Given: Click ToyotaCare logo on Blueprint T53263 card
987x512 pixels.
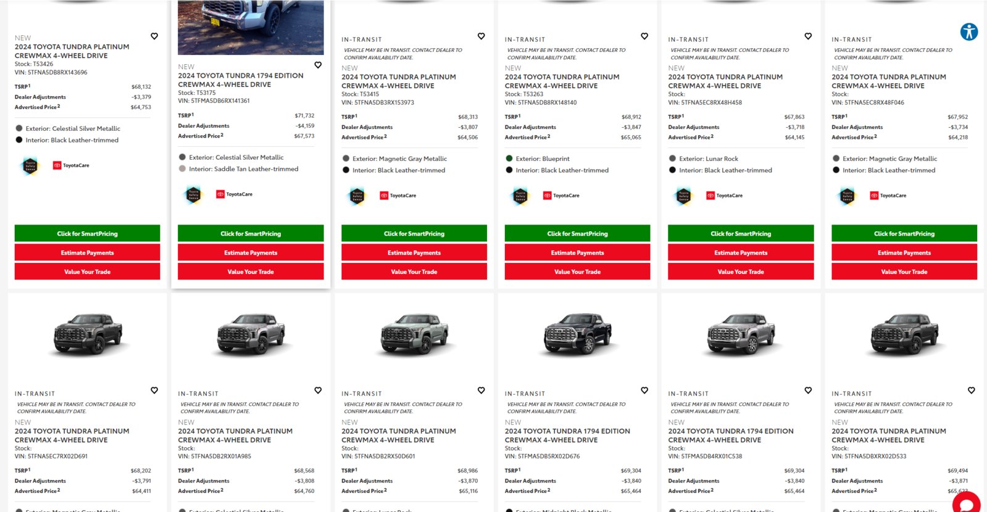Looking at the screenshot, I should pos(561,196).
